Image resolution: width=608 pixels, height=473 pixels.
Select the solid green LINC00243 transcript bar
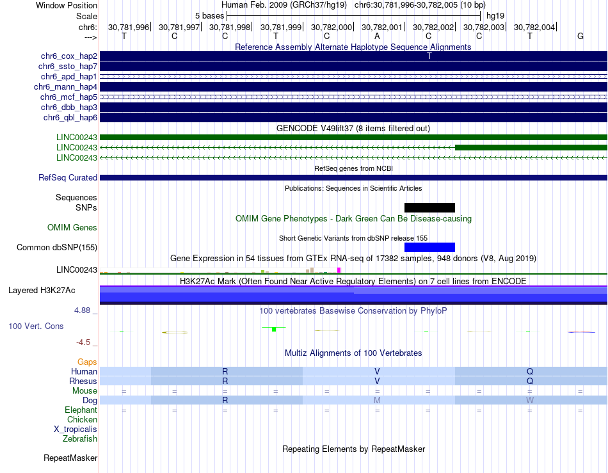tap(353, 137)
